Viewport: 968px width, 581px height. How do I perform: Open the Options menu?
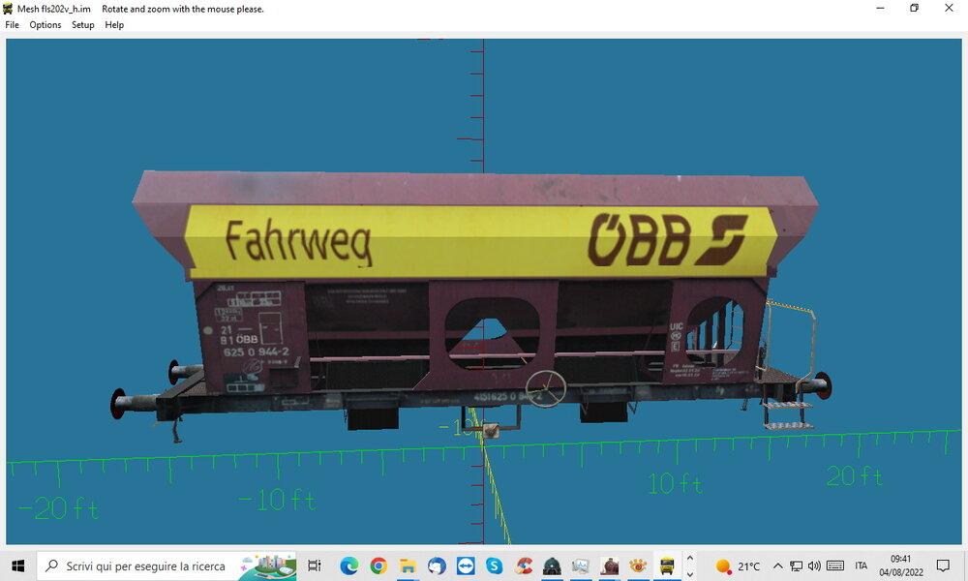[x=45, y=25]
